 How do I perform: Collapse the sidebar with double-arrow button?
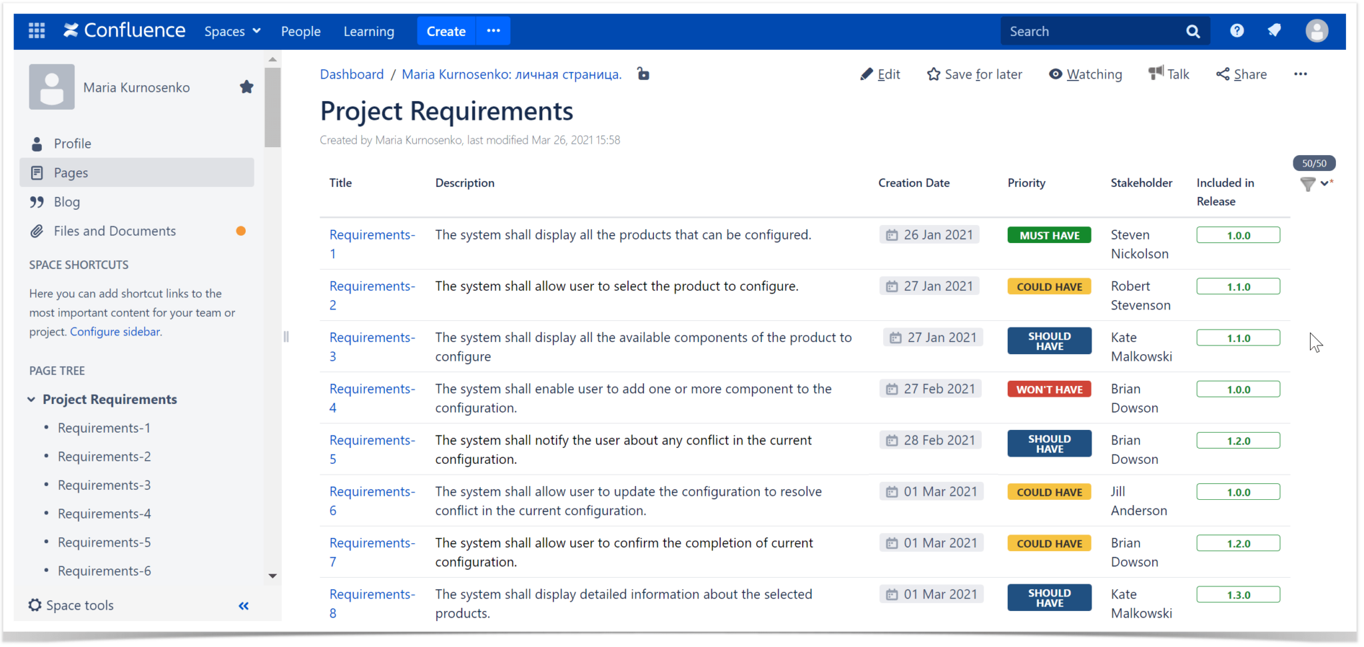click(243, 606)
